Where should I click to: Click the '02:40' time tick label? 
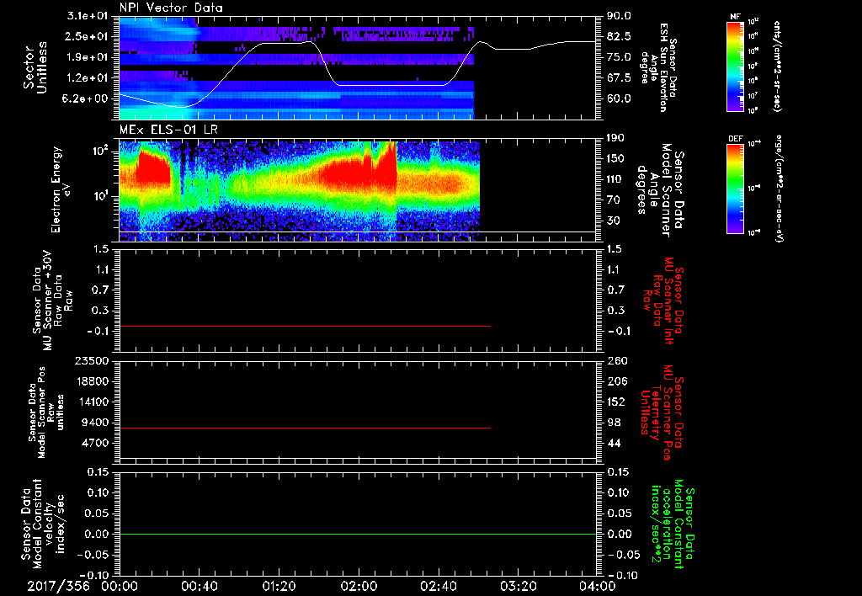pos(438,587)
